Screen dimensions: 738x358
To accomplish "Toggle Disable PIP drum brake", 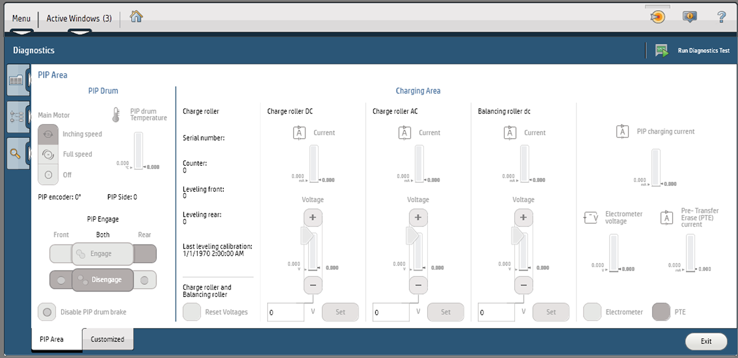I will click(x=47, y=312).
